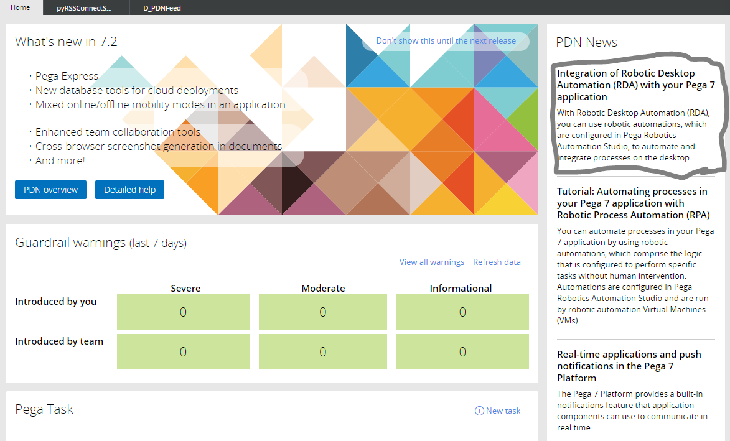Click the notifications feature summary paragraph
730x441 pixels.
(632, 411)
